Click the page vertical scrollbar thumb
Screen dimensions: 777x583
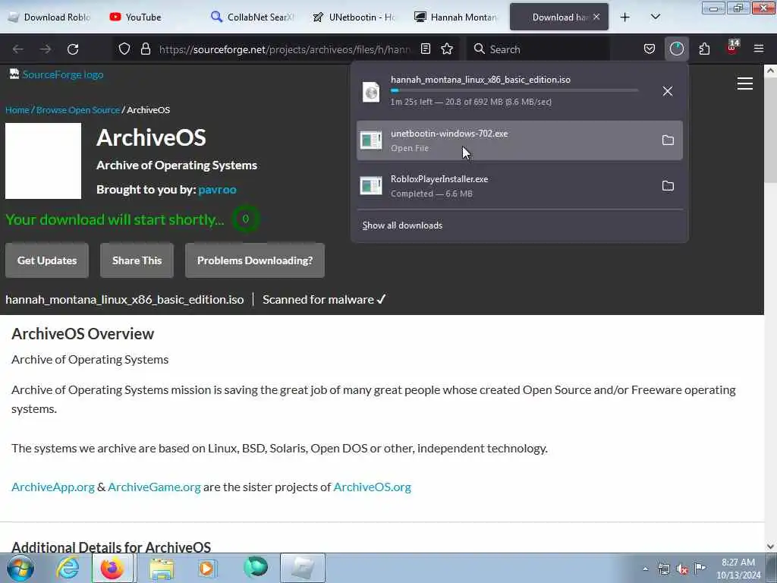click(x=770, y=129)
